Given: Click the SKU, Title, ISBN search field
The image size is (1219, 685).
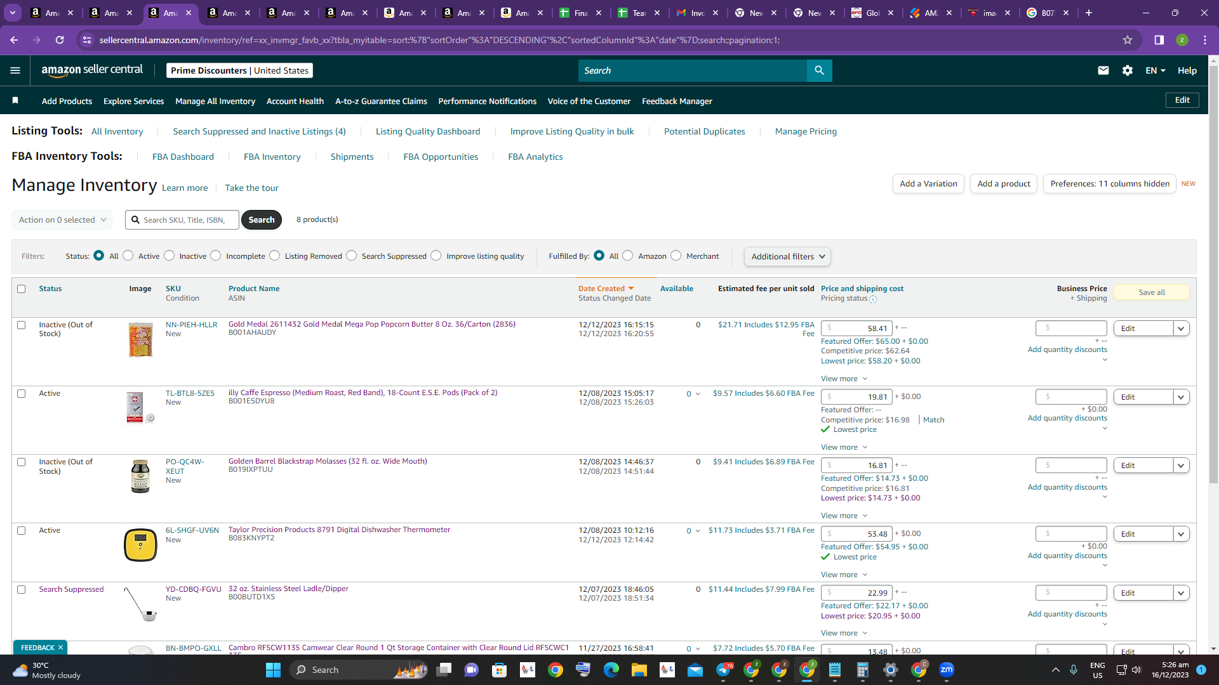Looking at the screenshot, I should click(x=182, y=220).
